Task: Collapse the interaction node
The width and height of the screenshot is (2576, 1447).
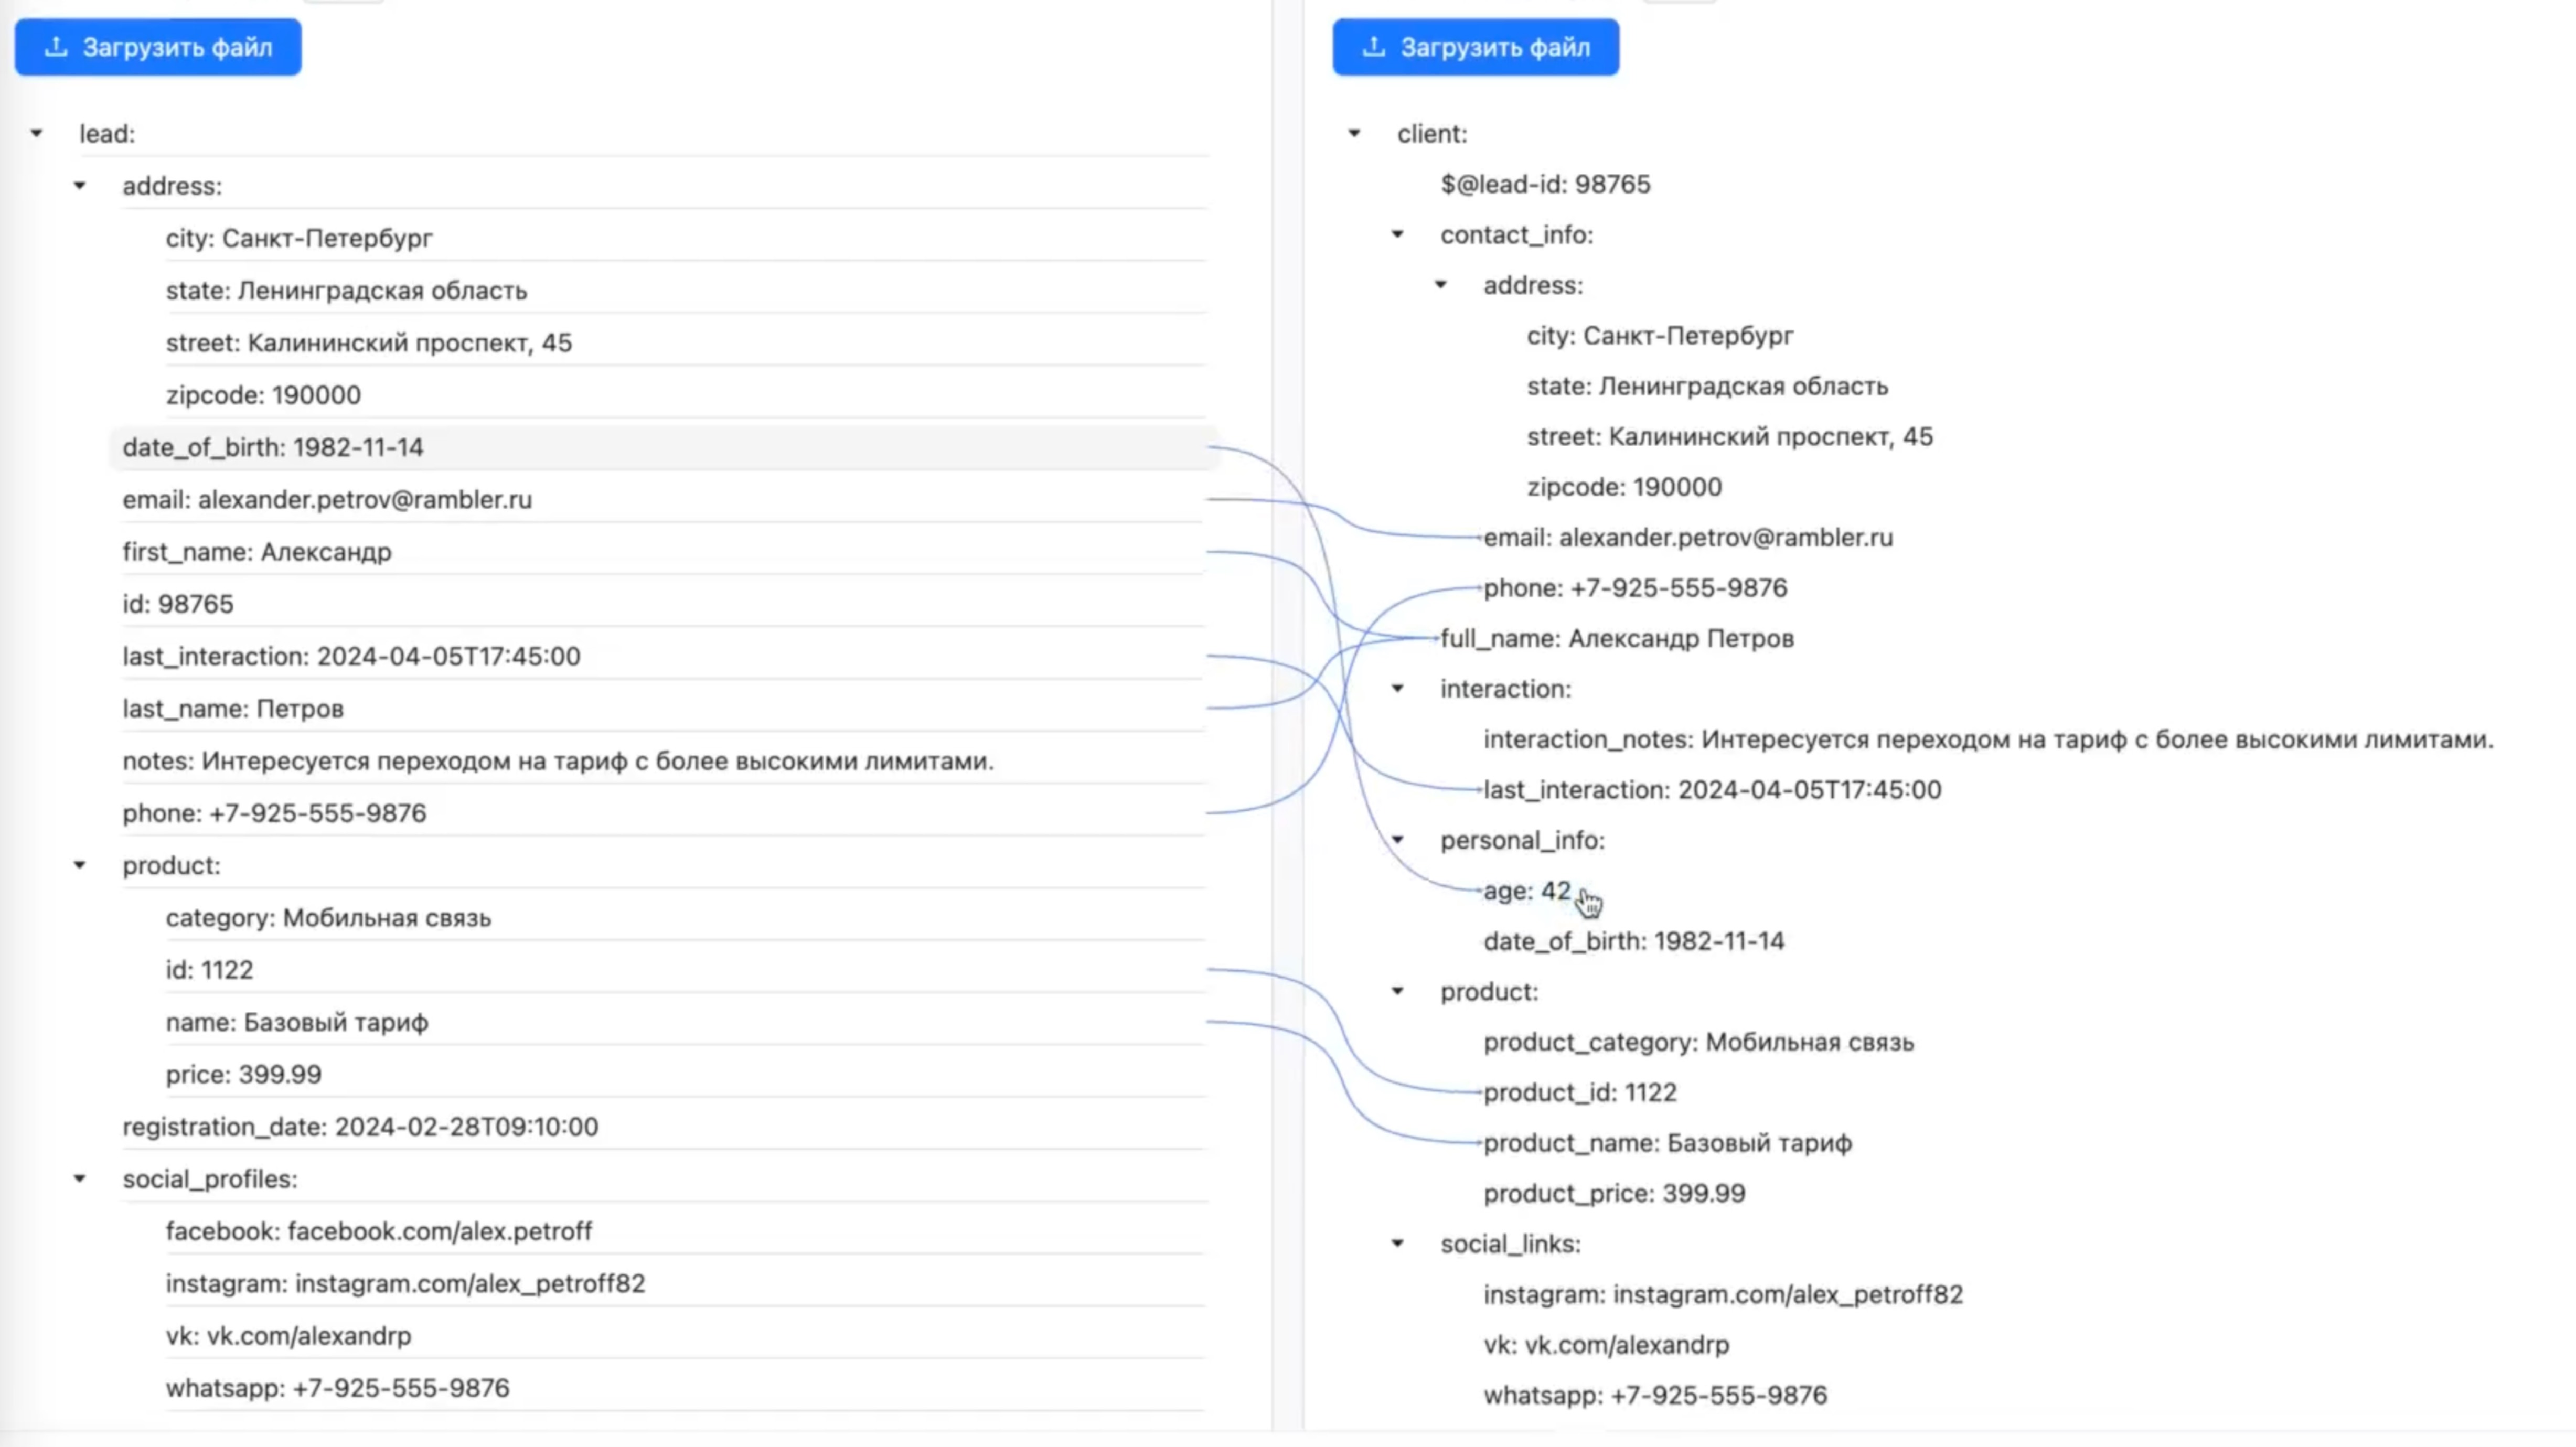Action: point(1396,688)
